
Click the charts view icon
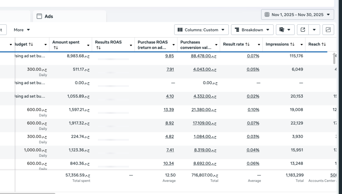pyautogui.click(x=328, y=30)
